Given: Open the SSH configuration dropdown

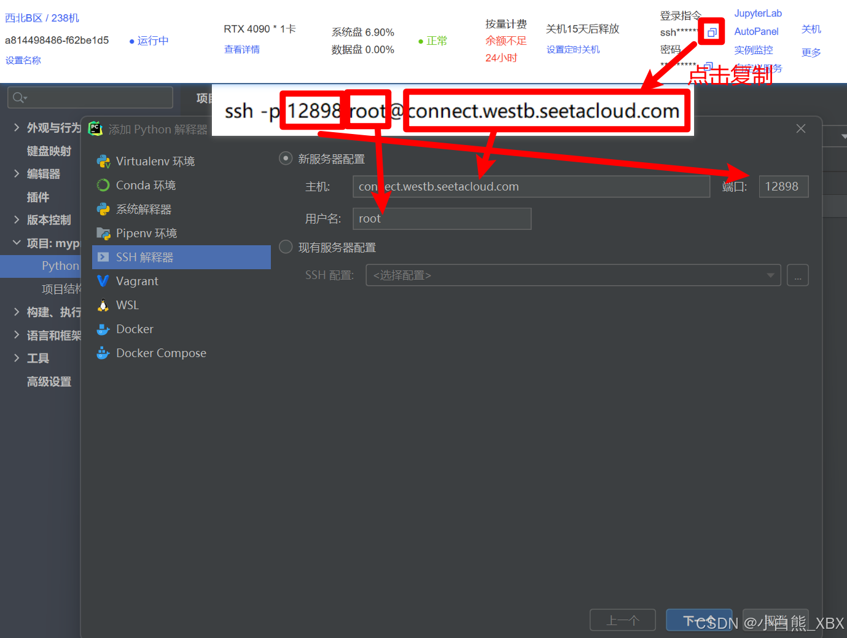Looking at the screenshot, I should coord(573,275).
